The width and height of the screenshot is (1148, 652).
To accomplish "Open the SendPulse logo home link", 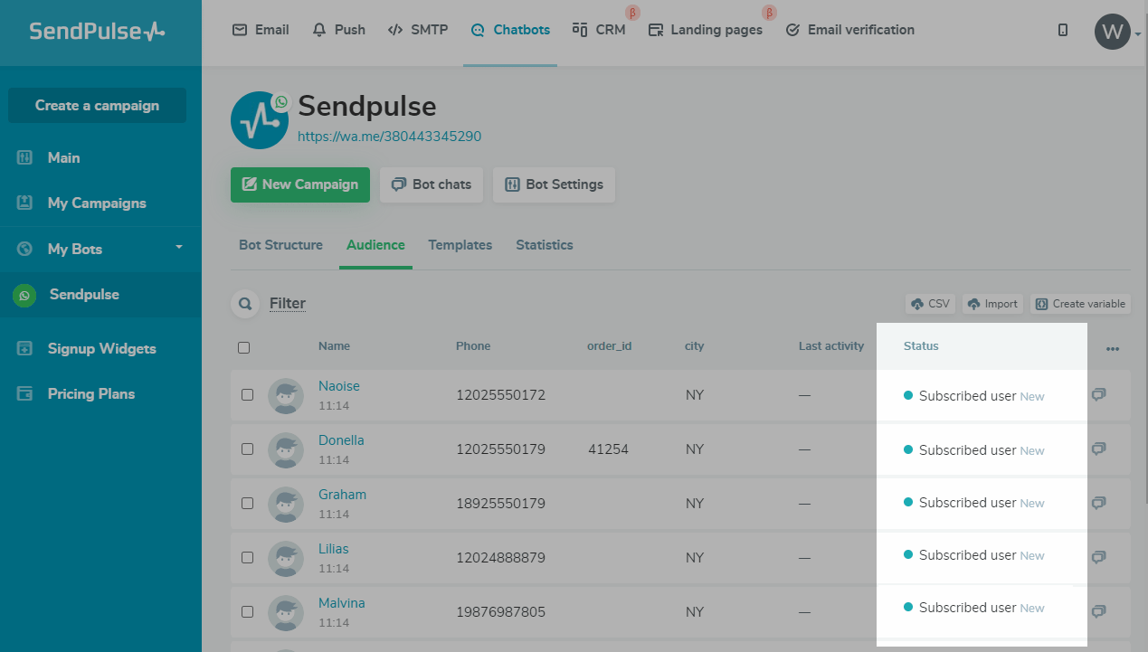I will (x=97, y=32).
